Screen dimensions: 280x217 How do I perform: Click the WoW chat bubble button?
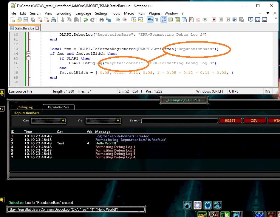2,200
